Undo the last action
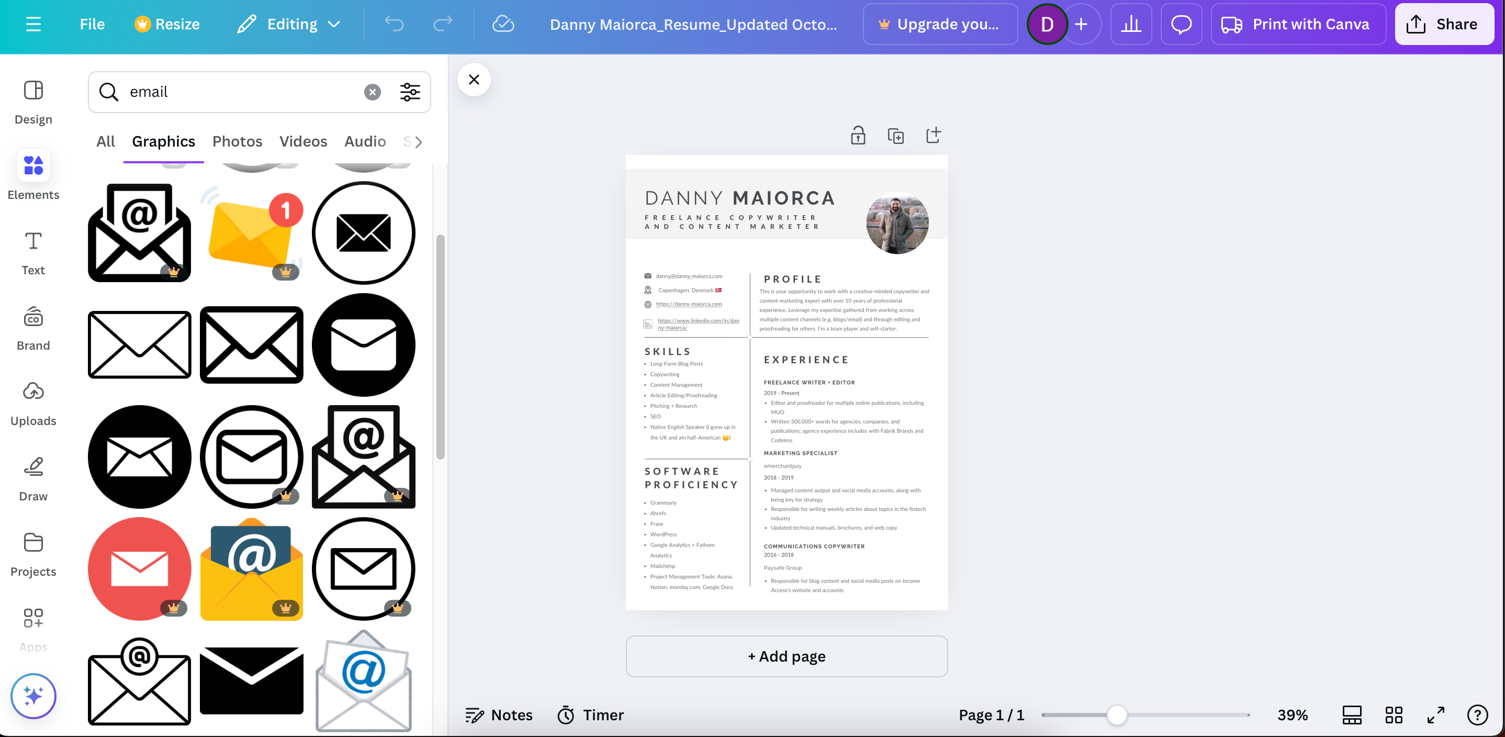 [395, 24]
